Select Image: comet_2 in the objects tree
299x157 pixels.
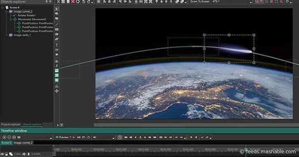click(23, 12)
